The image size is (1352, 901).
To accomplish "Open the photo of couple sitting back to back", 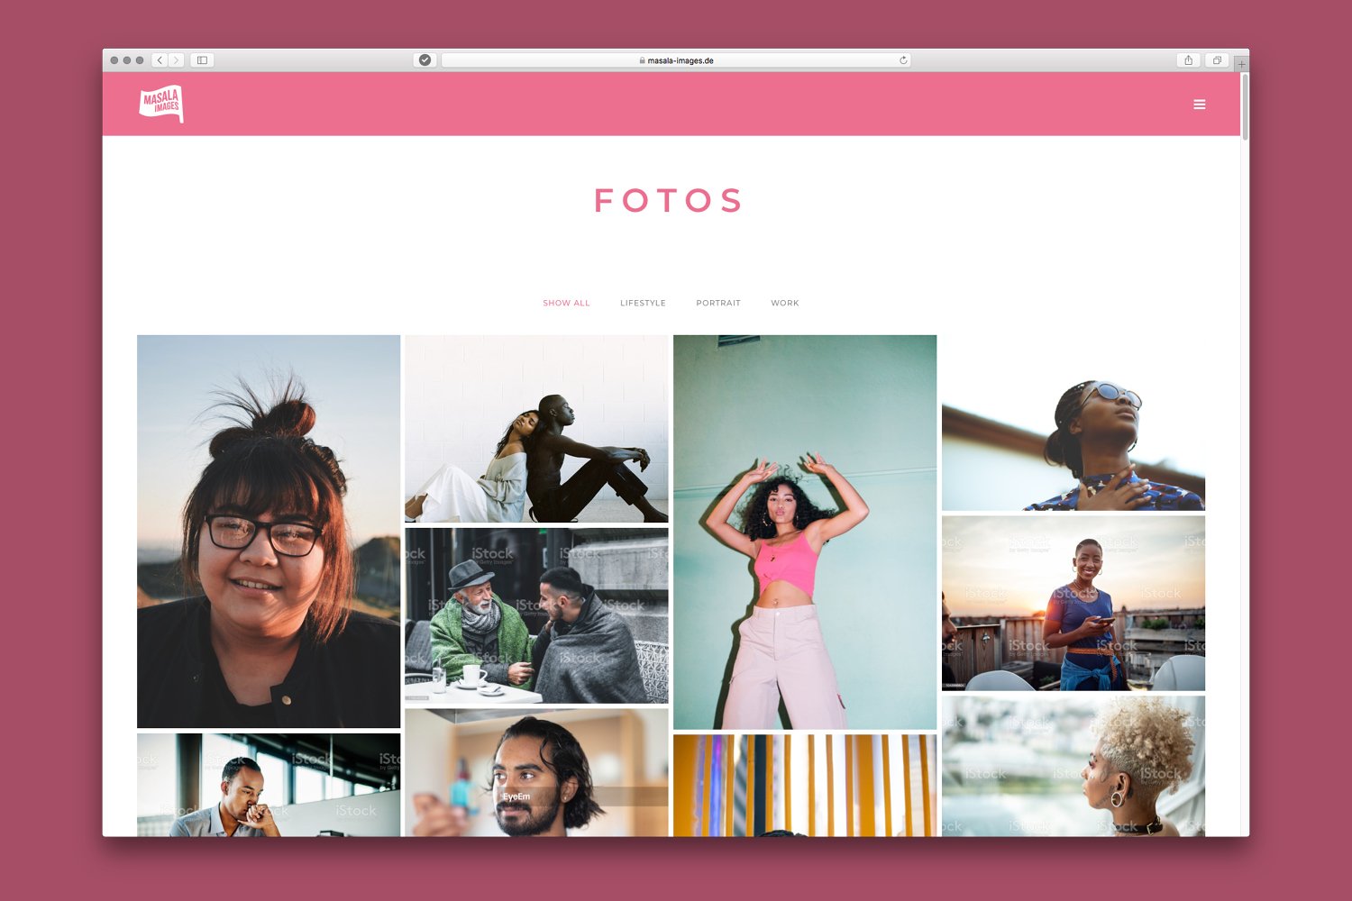I will point(536,429).
